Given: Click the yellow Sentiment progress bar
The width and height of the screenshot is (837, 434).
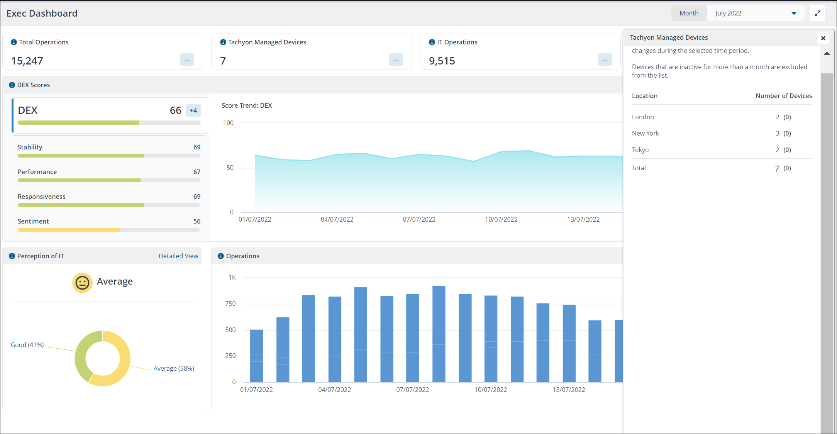Looking at the screenshot, I should (x=69, y=230).
